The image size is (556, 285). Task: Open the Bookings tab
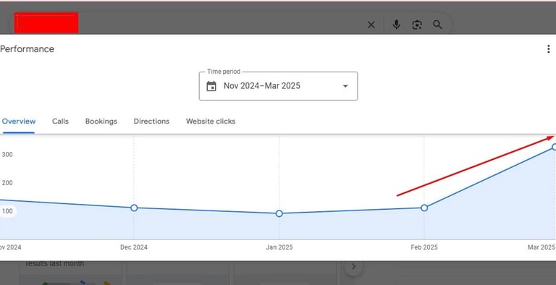click(101, 122)
